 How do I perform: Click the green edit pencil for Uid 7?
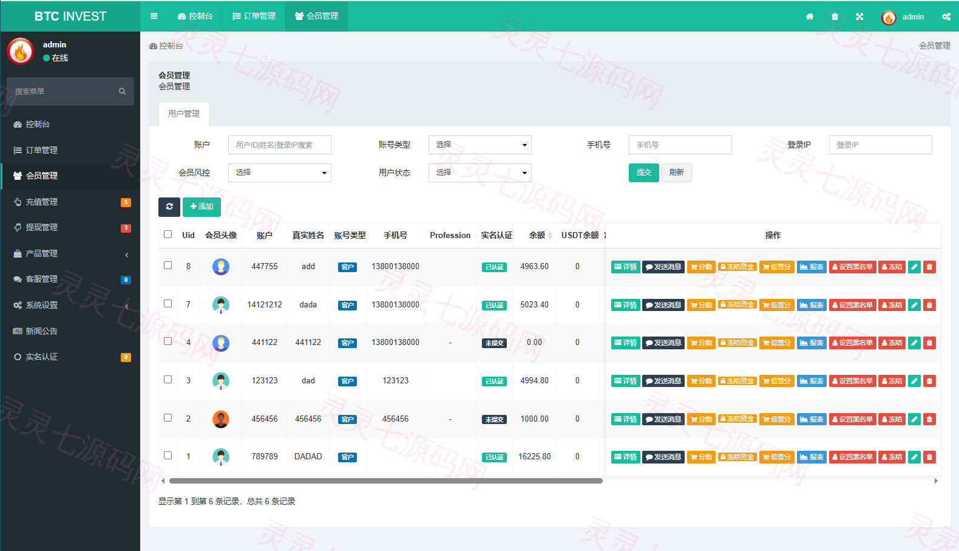pyautogui.click(x=914, y=305)
